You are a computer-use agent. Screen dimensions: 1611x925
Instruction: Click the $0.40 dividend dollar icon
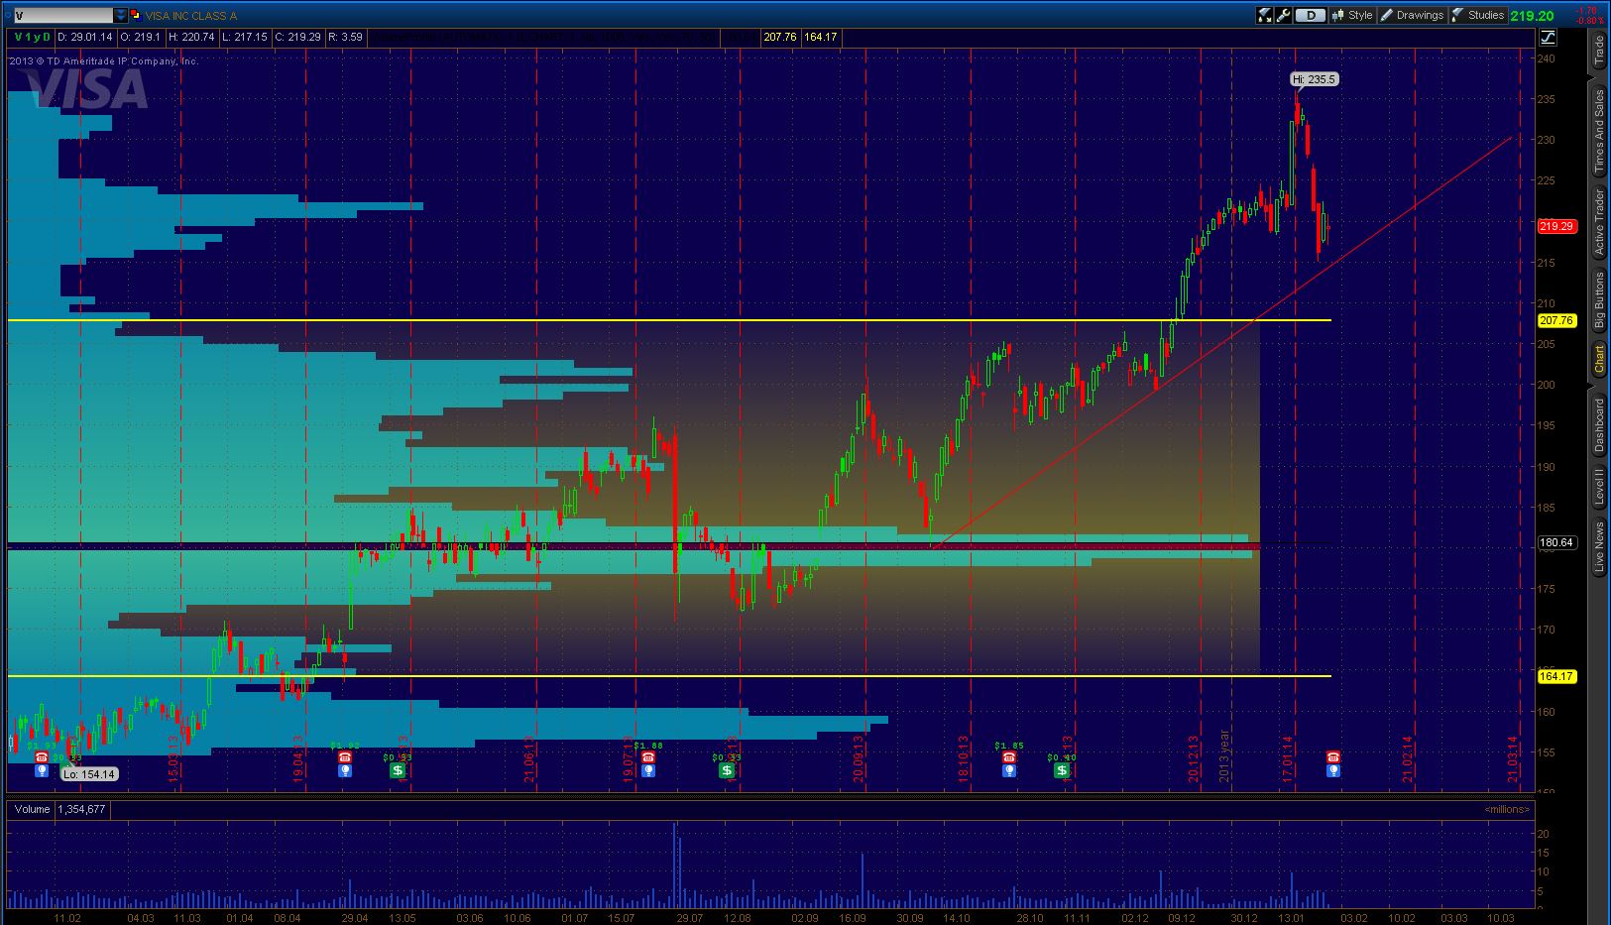pyautogui.click(x=1062, y=770)
